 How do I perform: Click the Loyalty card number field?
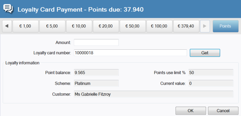click(130, 53)
